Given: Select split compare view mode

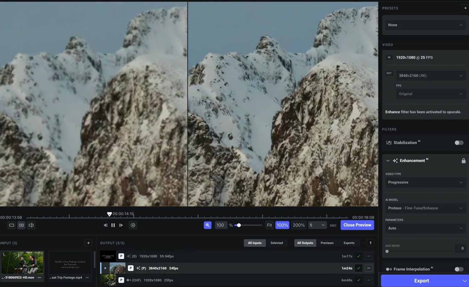Looking at the screenshot, I should click(31, 225).
